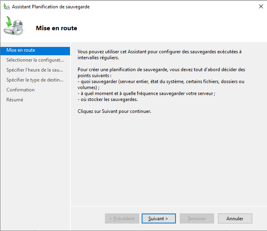Image resolution: width=267 pixels, height=231 pixels.
Task: Click the "Cliquez sur Suivant pour continuer" text
Action: [x=114, y=111]
